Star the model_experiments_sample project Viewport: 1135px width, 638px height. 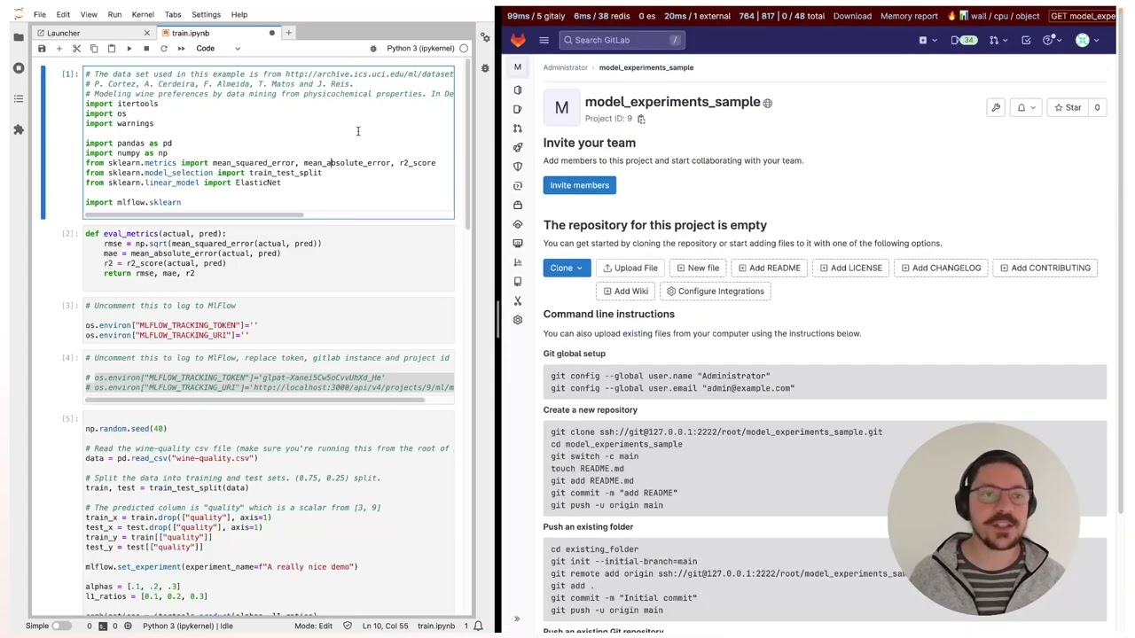pos(1068,108)
